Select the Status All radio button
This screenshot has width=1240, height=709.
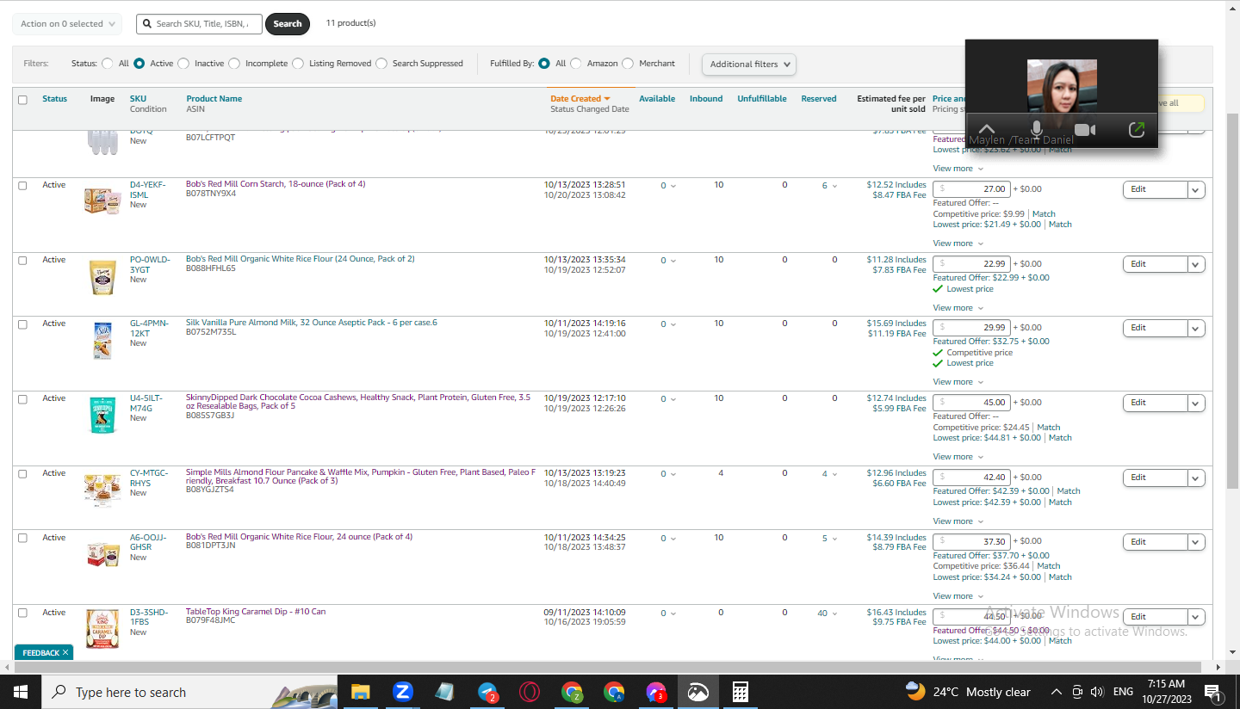pyautogui.click(x=108, y=64)
